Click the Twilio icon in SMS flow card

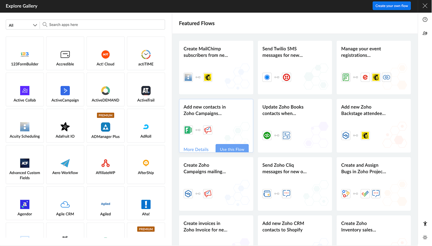point(286,77)
